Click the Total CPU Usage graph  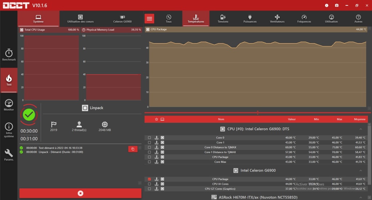[52, 68]
